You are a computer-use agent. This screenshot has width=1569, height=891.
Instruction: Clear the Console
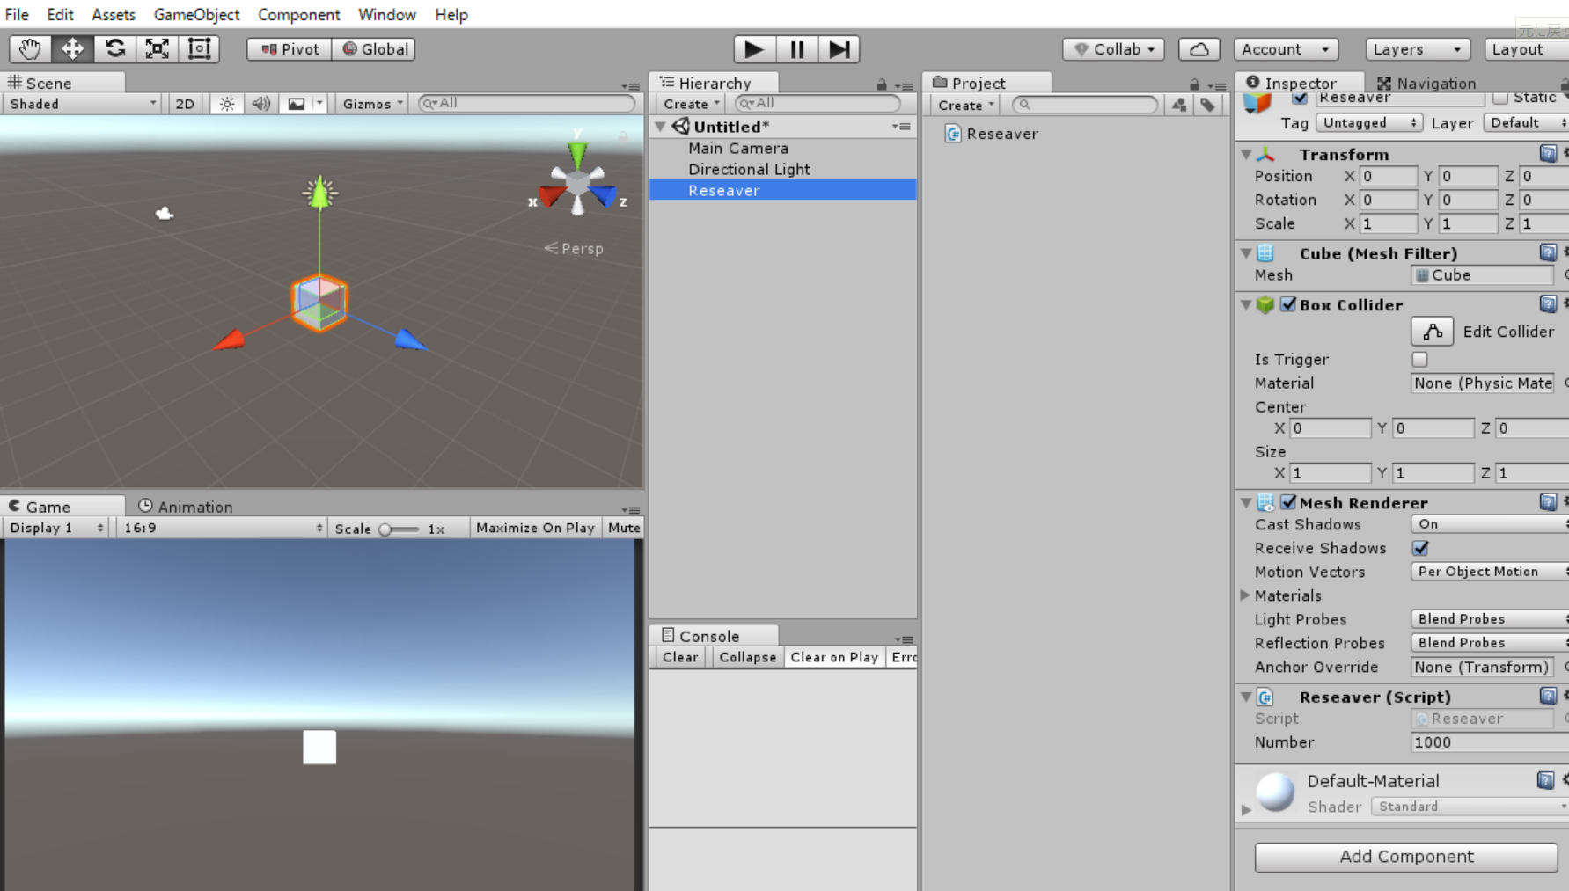coord(680,657)
